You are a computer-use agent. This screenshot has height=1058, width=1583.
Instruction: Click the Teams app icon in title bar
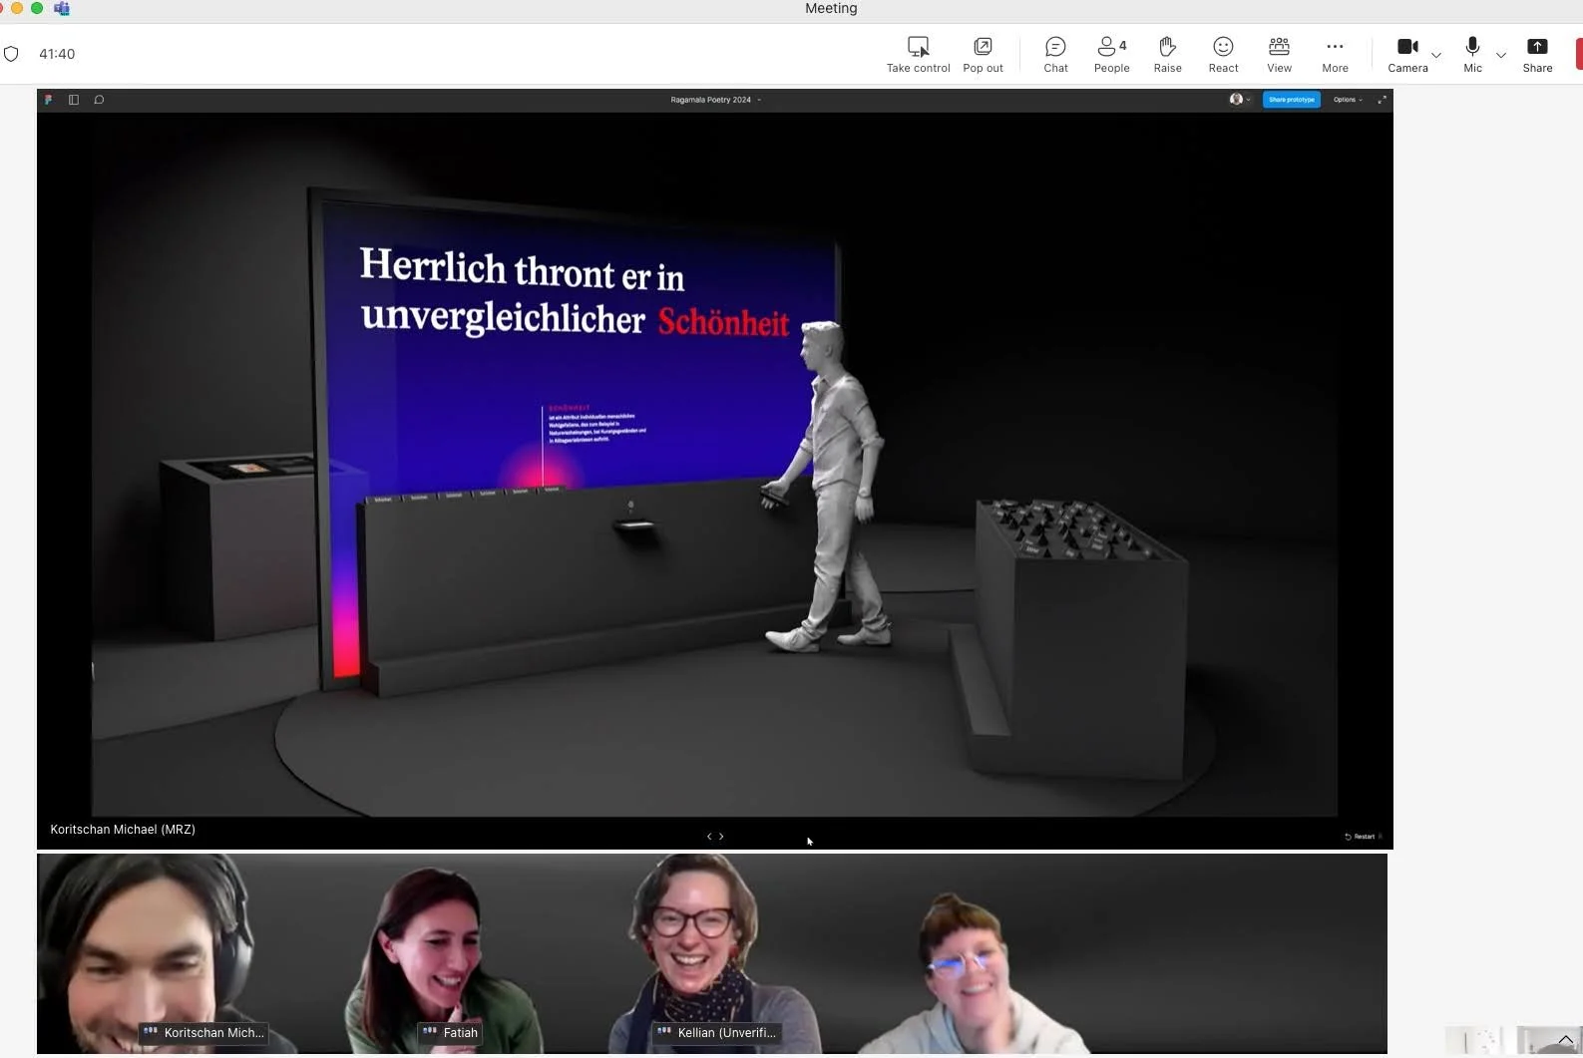coord(62,8)
